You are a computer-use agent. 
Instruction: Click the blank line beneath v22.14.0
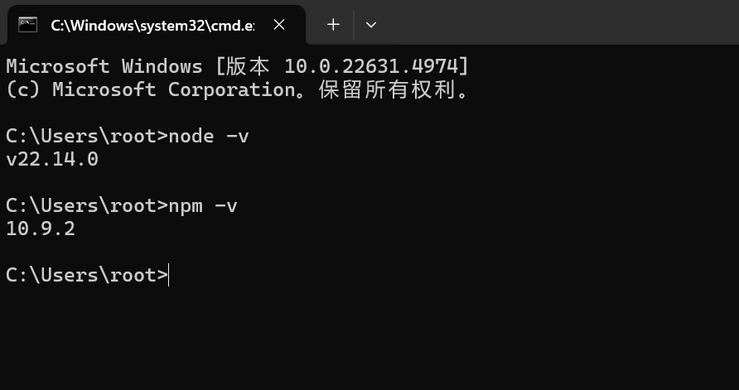tap(369, 182)
